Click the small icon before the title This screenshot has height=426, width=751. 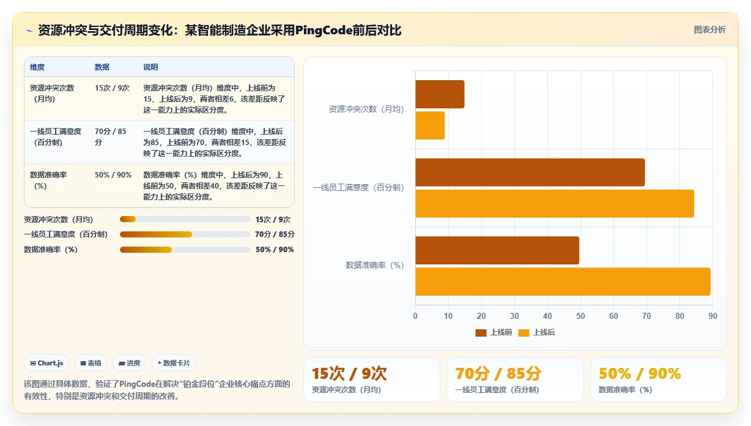(29, 30)
